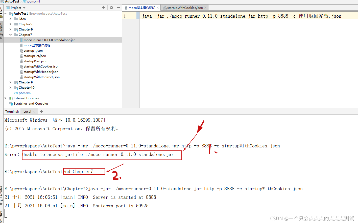Close the moco基本操作说明 editor tab
The width and height of the screenshot is (358, 223).
pos(158,8)
